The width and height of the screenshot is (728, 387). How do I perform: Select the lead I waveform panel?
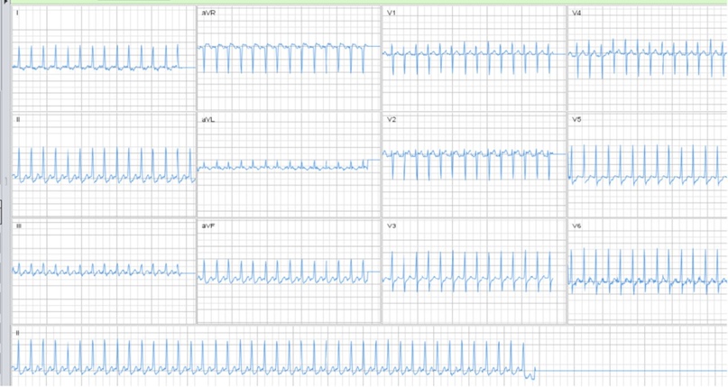104,59
